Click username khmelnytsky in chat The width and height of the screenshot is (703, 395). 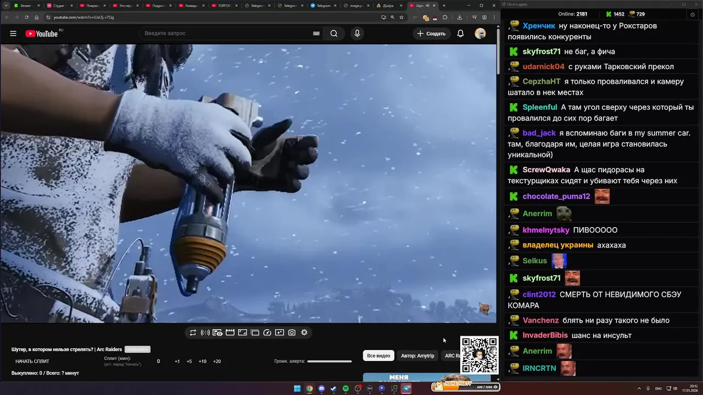click(x=546, y=230)
